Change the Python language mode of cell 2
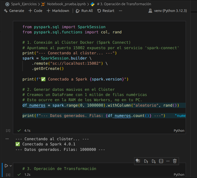This screenshot has width=197, height=178. pos(179,131)
